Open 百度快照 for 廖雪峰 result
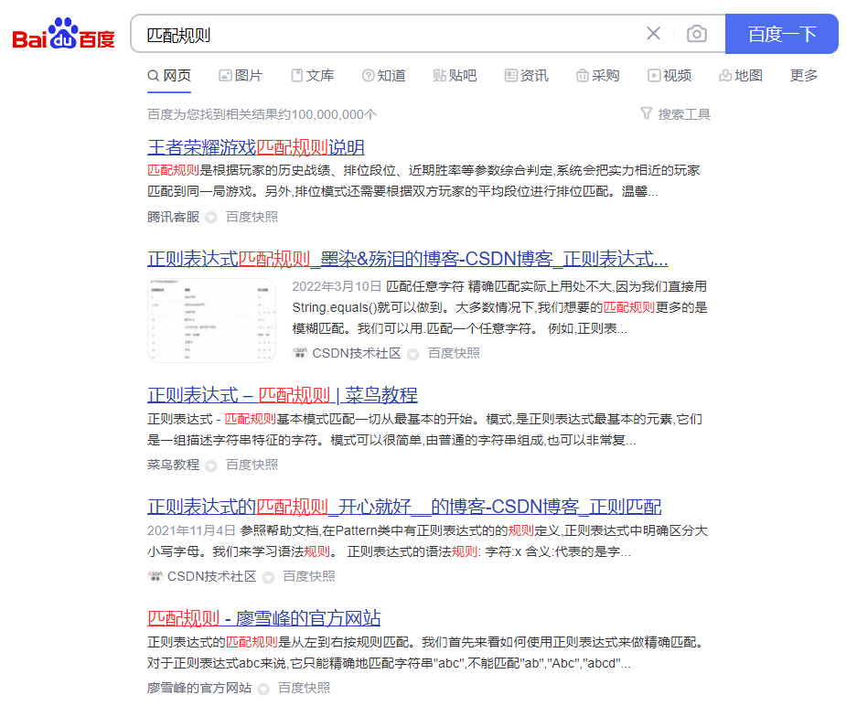 tap(305, 688)
